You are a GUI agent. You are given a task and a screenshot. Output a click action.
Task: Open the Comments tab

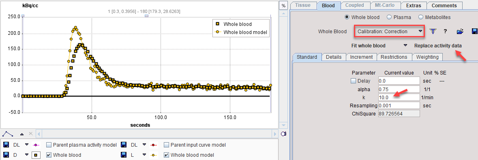click(x=444, y=5)
